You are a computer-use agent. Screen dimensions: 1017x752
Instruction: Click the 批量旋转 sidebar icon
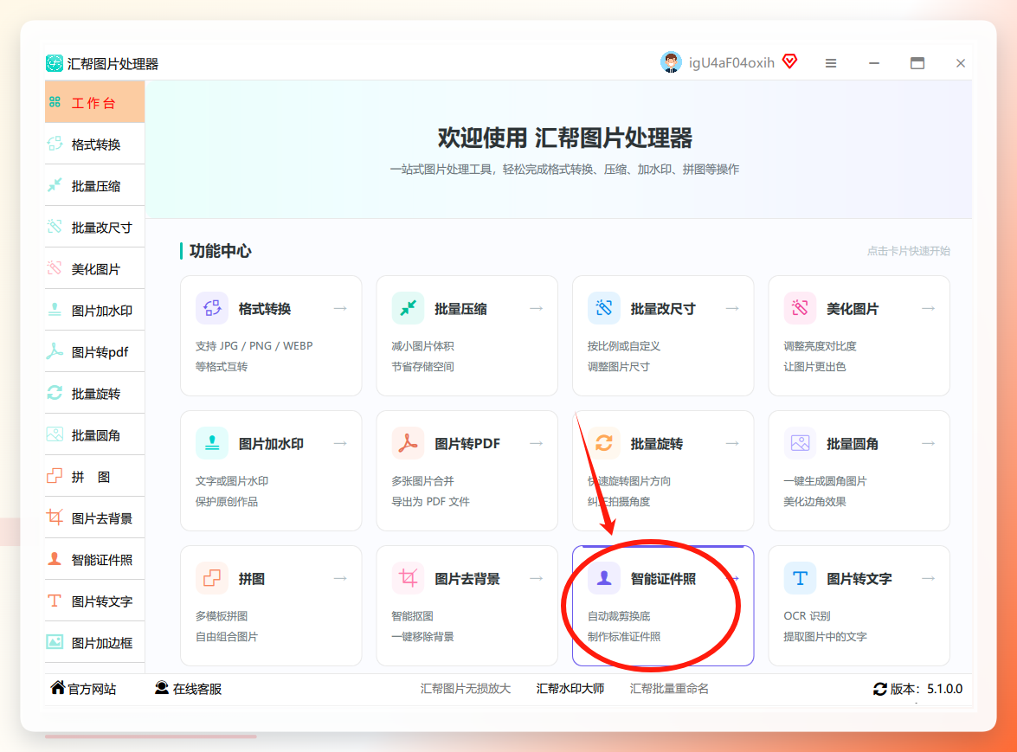pyautogui.click(x=55, y=393)
